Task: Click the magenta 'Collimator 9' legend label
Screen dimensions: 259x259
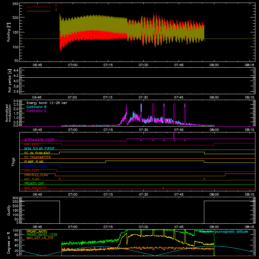Action: pyautogui.click(x=36, y=111)
